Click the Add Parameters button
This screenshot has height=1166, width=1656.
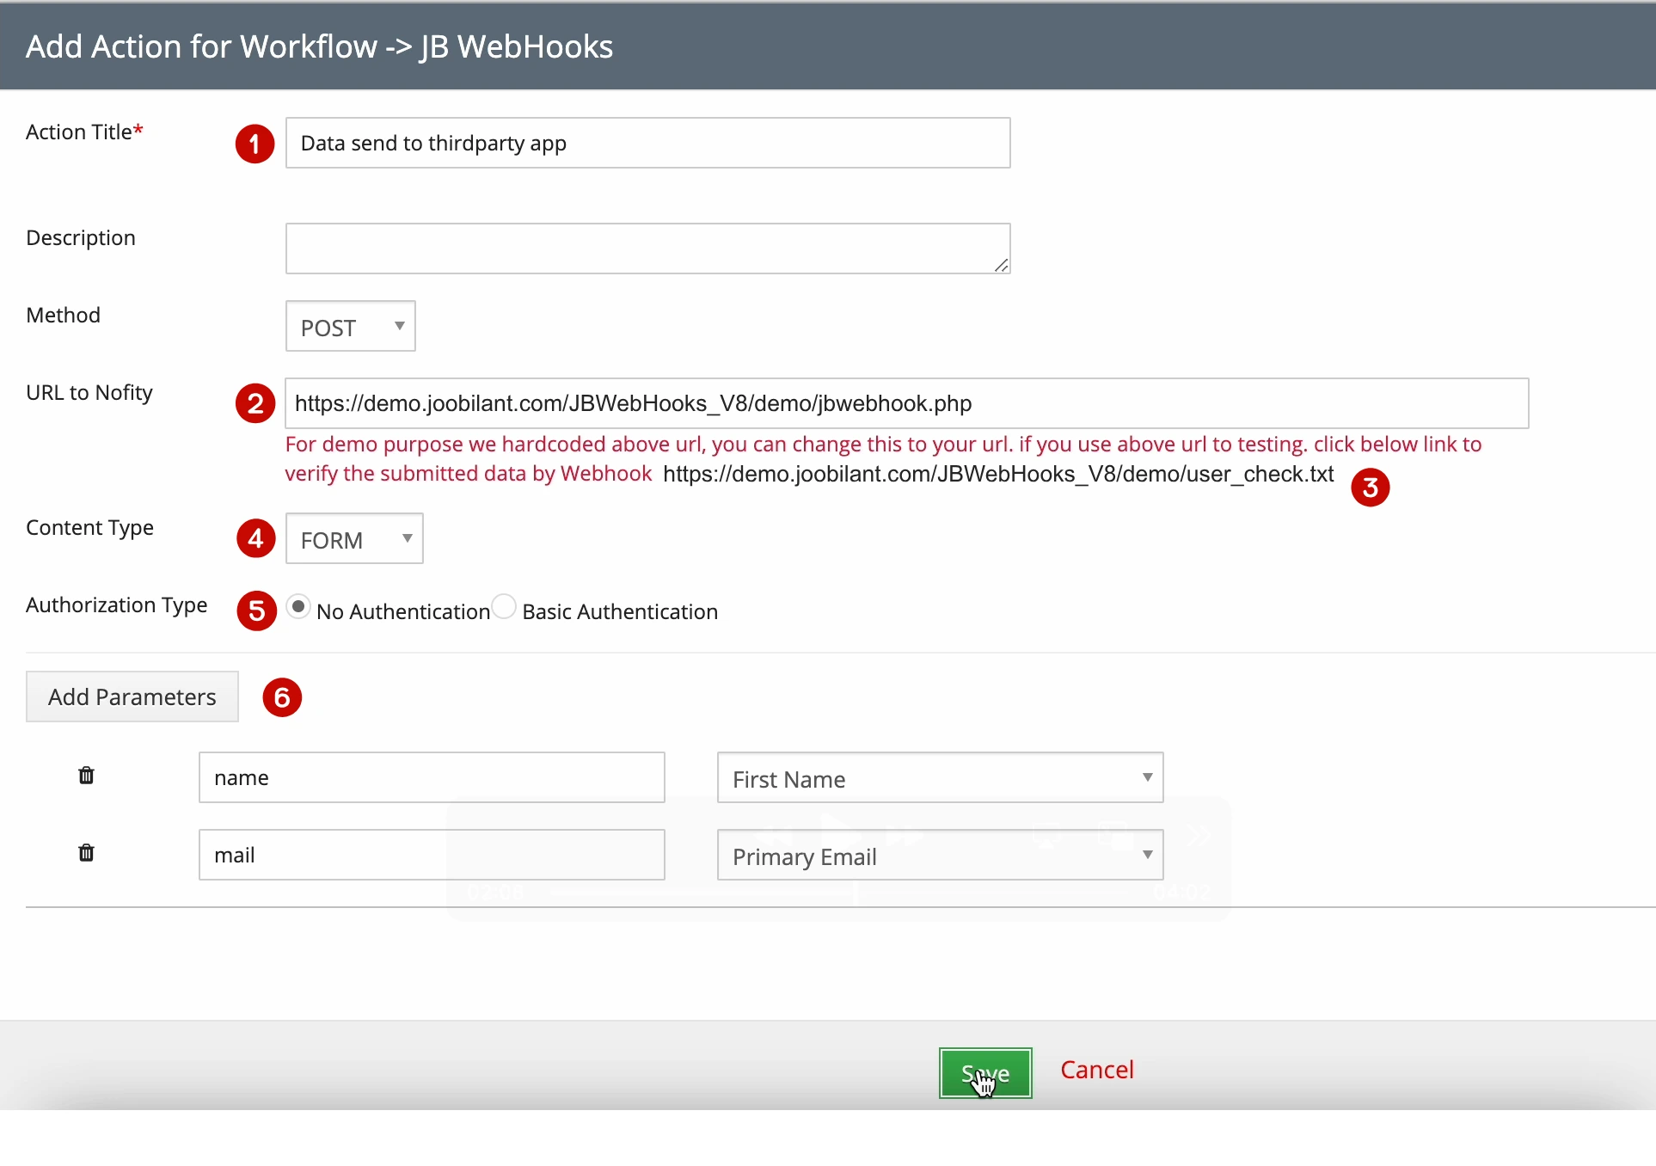(x=132, y=697)
